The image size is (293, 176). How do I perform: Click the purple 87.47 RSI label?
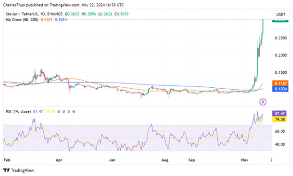pos(279,114)
